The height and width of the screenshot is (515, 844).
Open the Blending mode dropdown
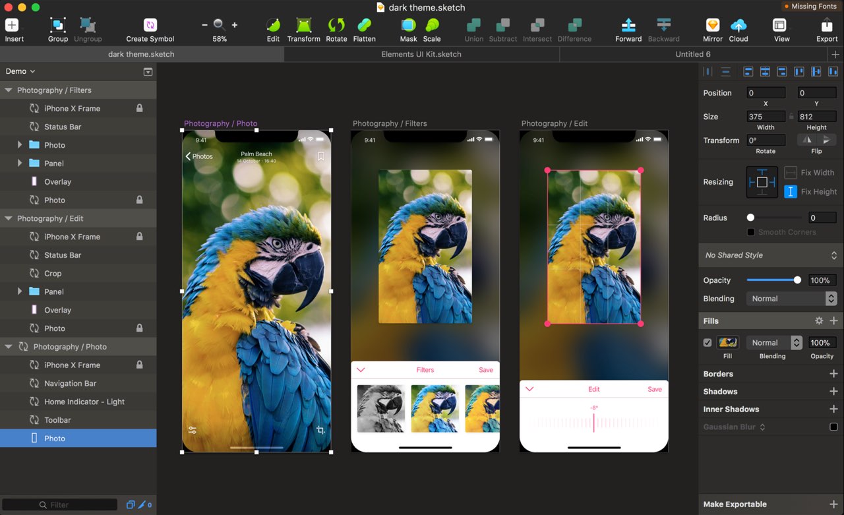pos(791,299)
